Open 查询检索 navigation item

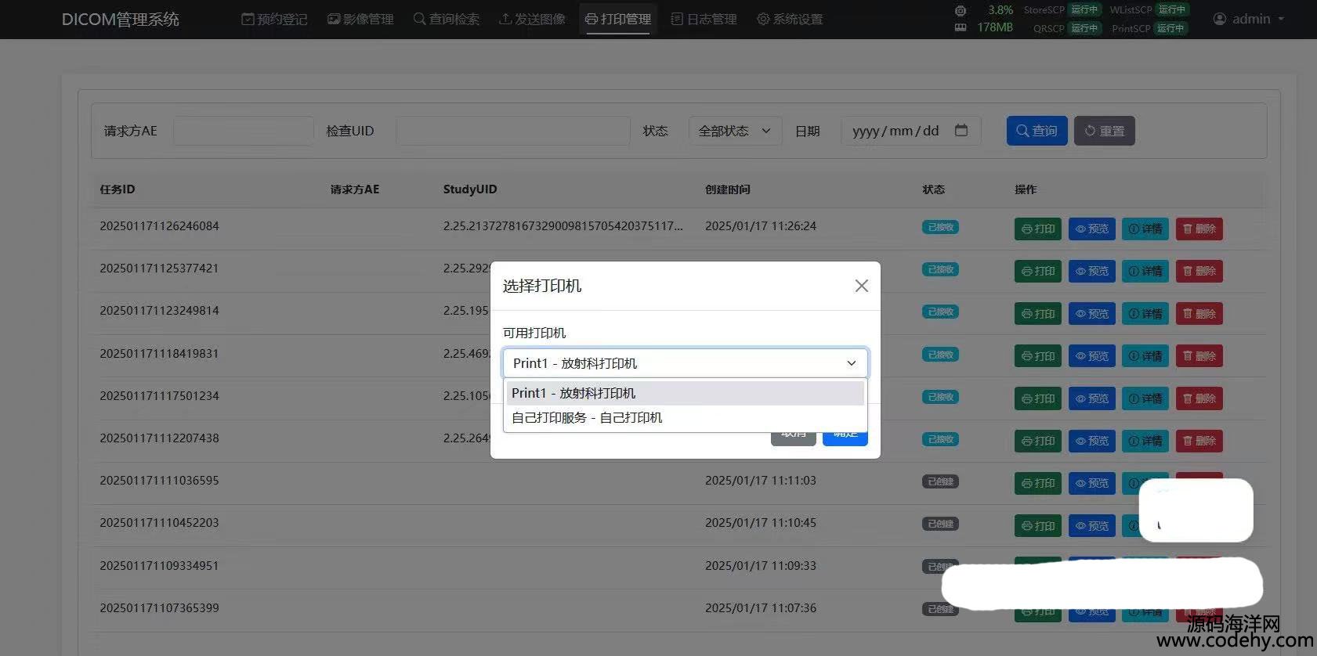pos(447,19)
